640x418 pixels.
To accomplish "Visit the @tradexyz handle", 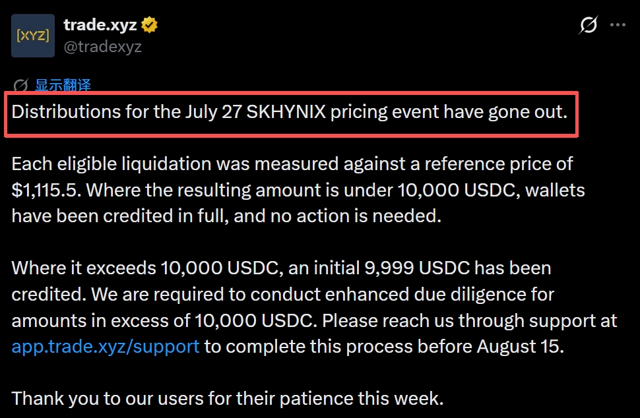I will pyautogui.click(x=102, y=47).
